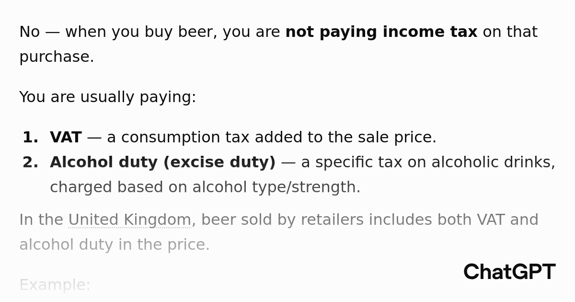The height and width of the screenshot is (302, 575).
Task: Click bold 'Alcohol duty (excise duty)' heading
Action: tap(163, 163)
